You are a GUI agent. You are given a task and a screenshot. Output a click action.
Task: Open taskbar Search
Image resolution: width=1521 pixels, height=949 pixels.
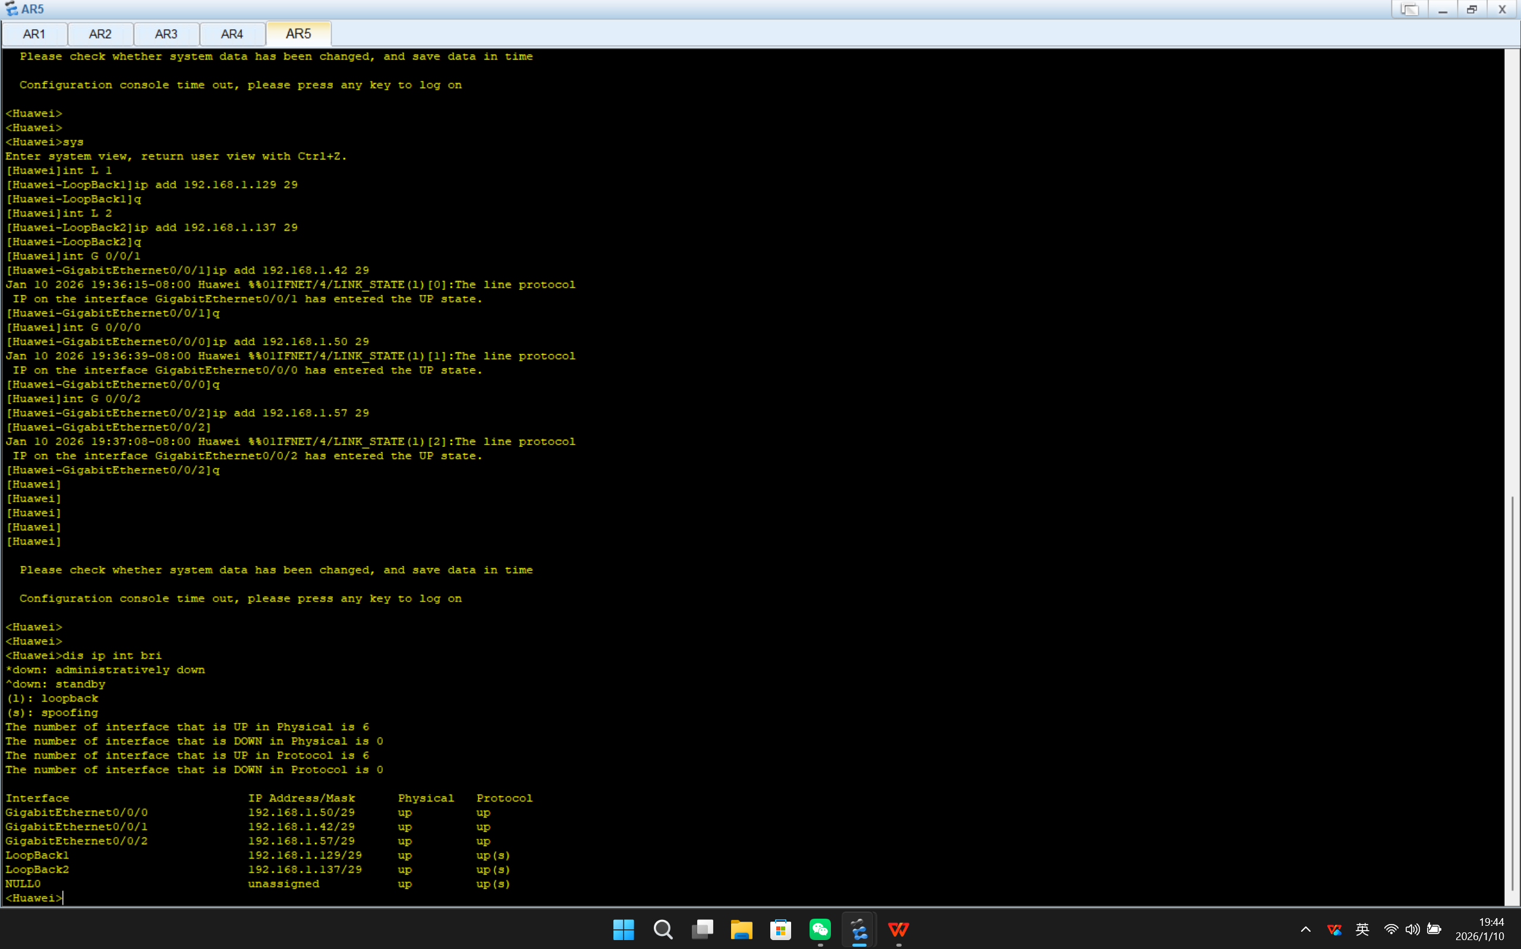(x=663, y=929)
